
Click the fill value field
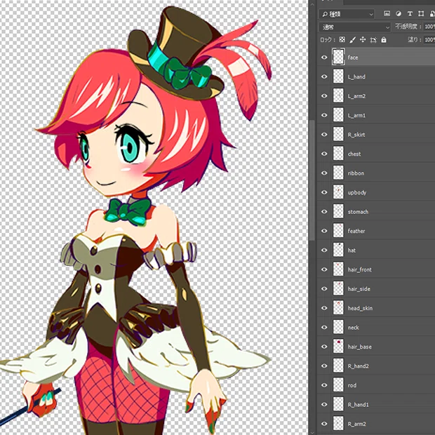click(429, 40)
